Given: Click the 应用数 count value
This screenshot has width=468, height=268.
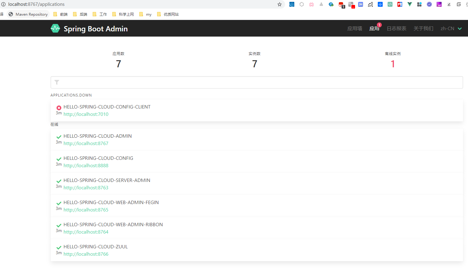Looking at the screenshot, I should 118,64.
